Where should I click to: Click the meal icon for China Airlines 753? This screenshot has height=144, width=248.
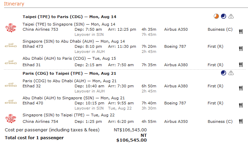tap(240, 32)
